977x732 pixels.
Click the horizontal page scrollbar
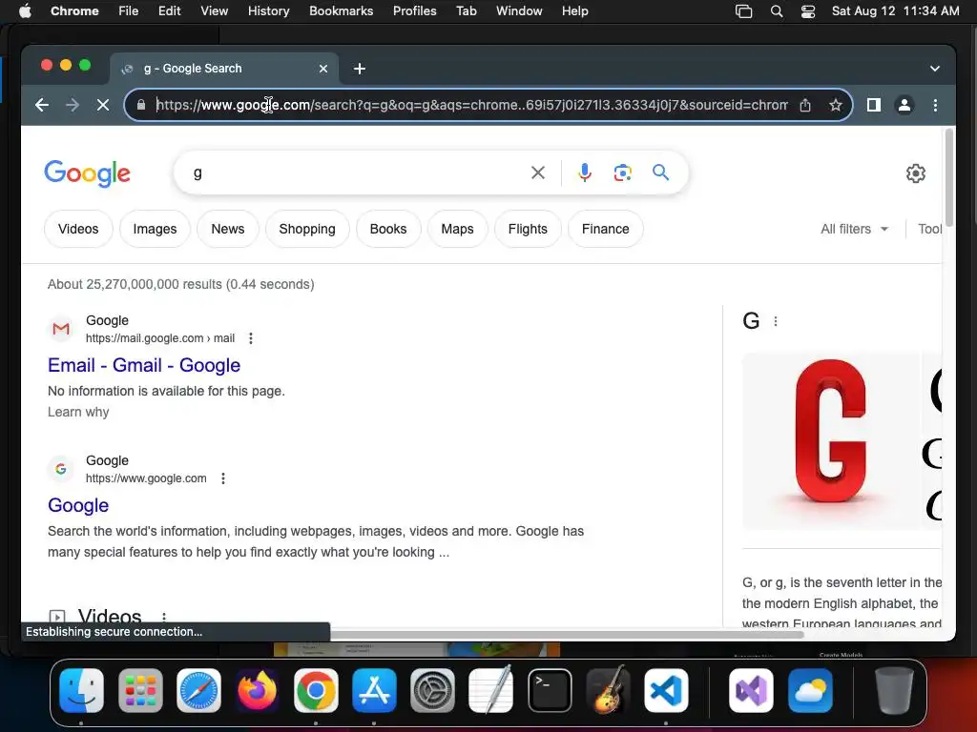point(567,635)
